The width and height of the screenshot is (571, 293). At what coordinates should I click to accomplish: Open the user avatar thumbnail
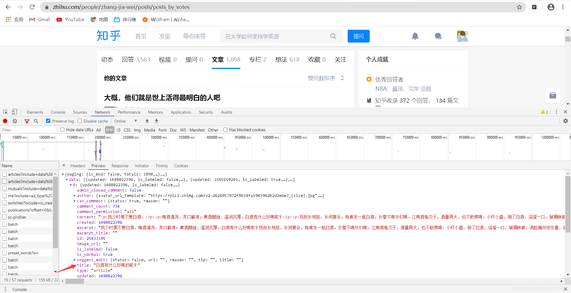462,36
